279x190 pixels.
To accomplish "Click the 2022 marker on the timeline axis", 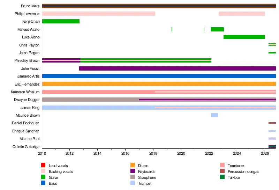I will coord(209,153).
